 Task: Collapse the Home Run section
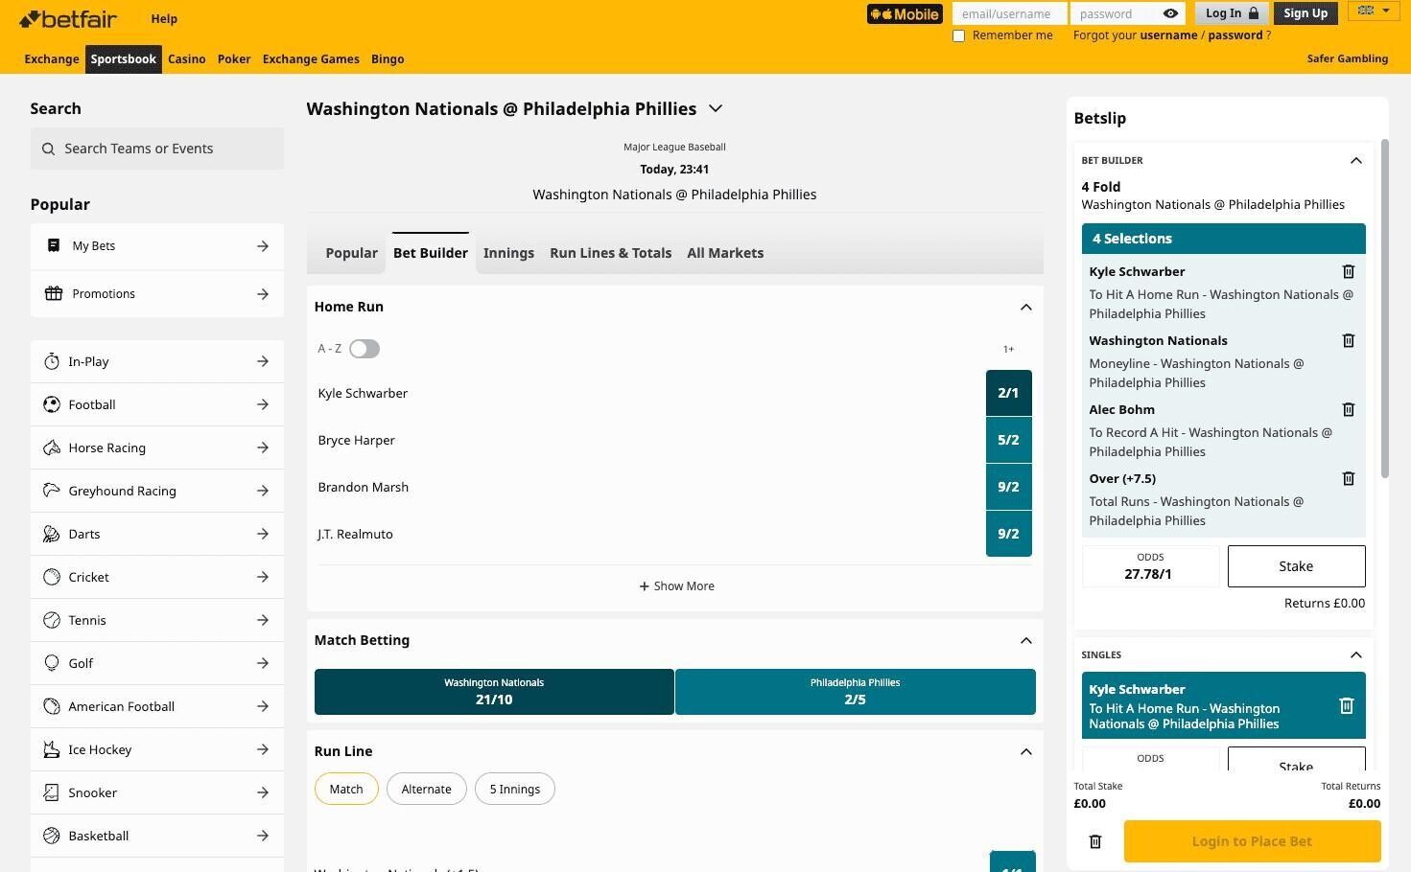[x=1025, y=308]
